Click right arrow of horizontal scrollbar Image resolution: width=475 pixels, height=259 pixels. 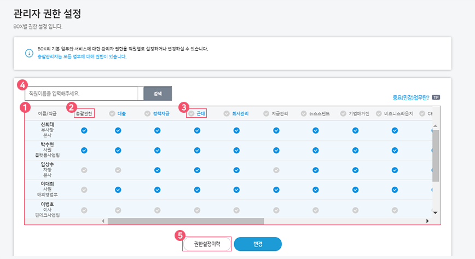[427, 221]
